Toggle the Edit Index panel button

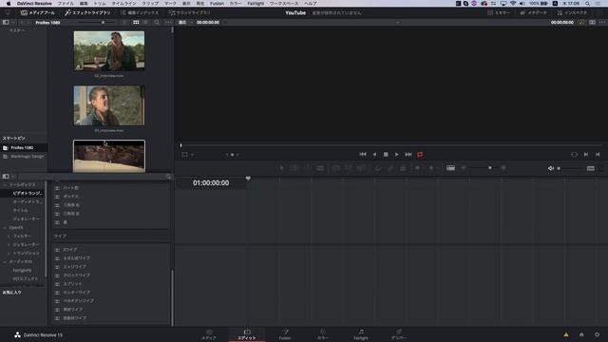pyautogui.click(x=140, y=12)
